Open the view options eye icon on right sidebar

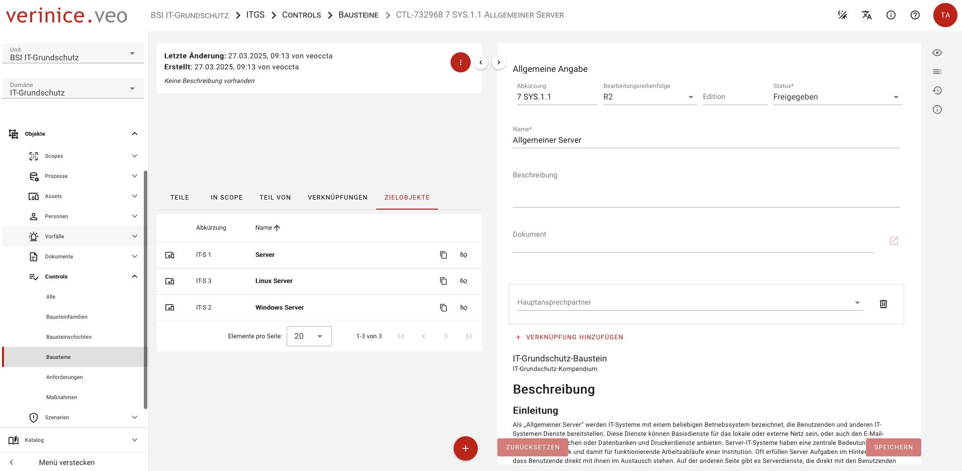(x=937, y=52)
